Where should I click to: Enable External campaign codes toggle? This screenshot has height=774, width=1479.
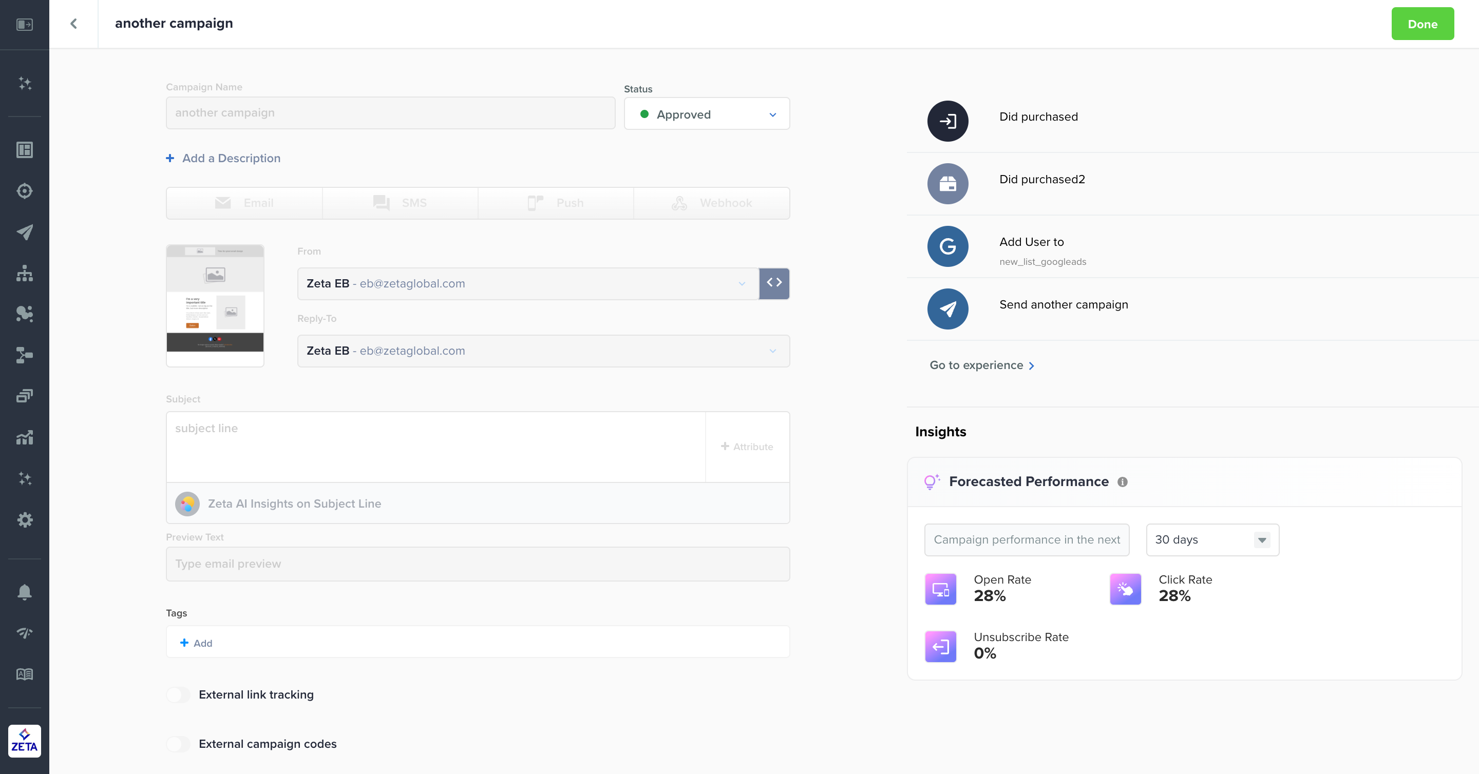click(178, 744)
